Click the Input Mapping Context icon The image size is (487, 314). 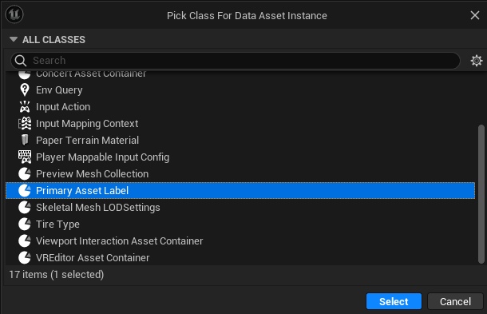coord(25,123)
